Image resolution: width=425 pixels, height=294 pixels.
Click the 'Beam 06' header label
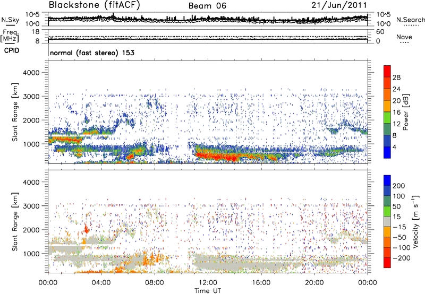207,6
